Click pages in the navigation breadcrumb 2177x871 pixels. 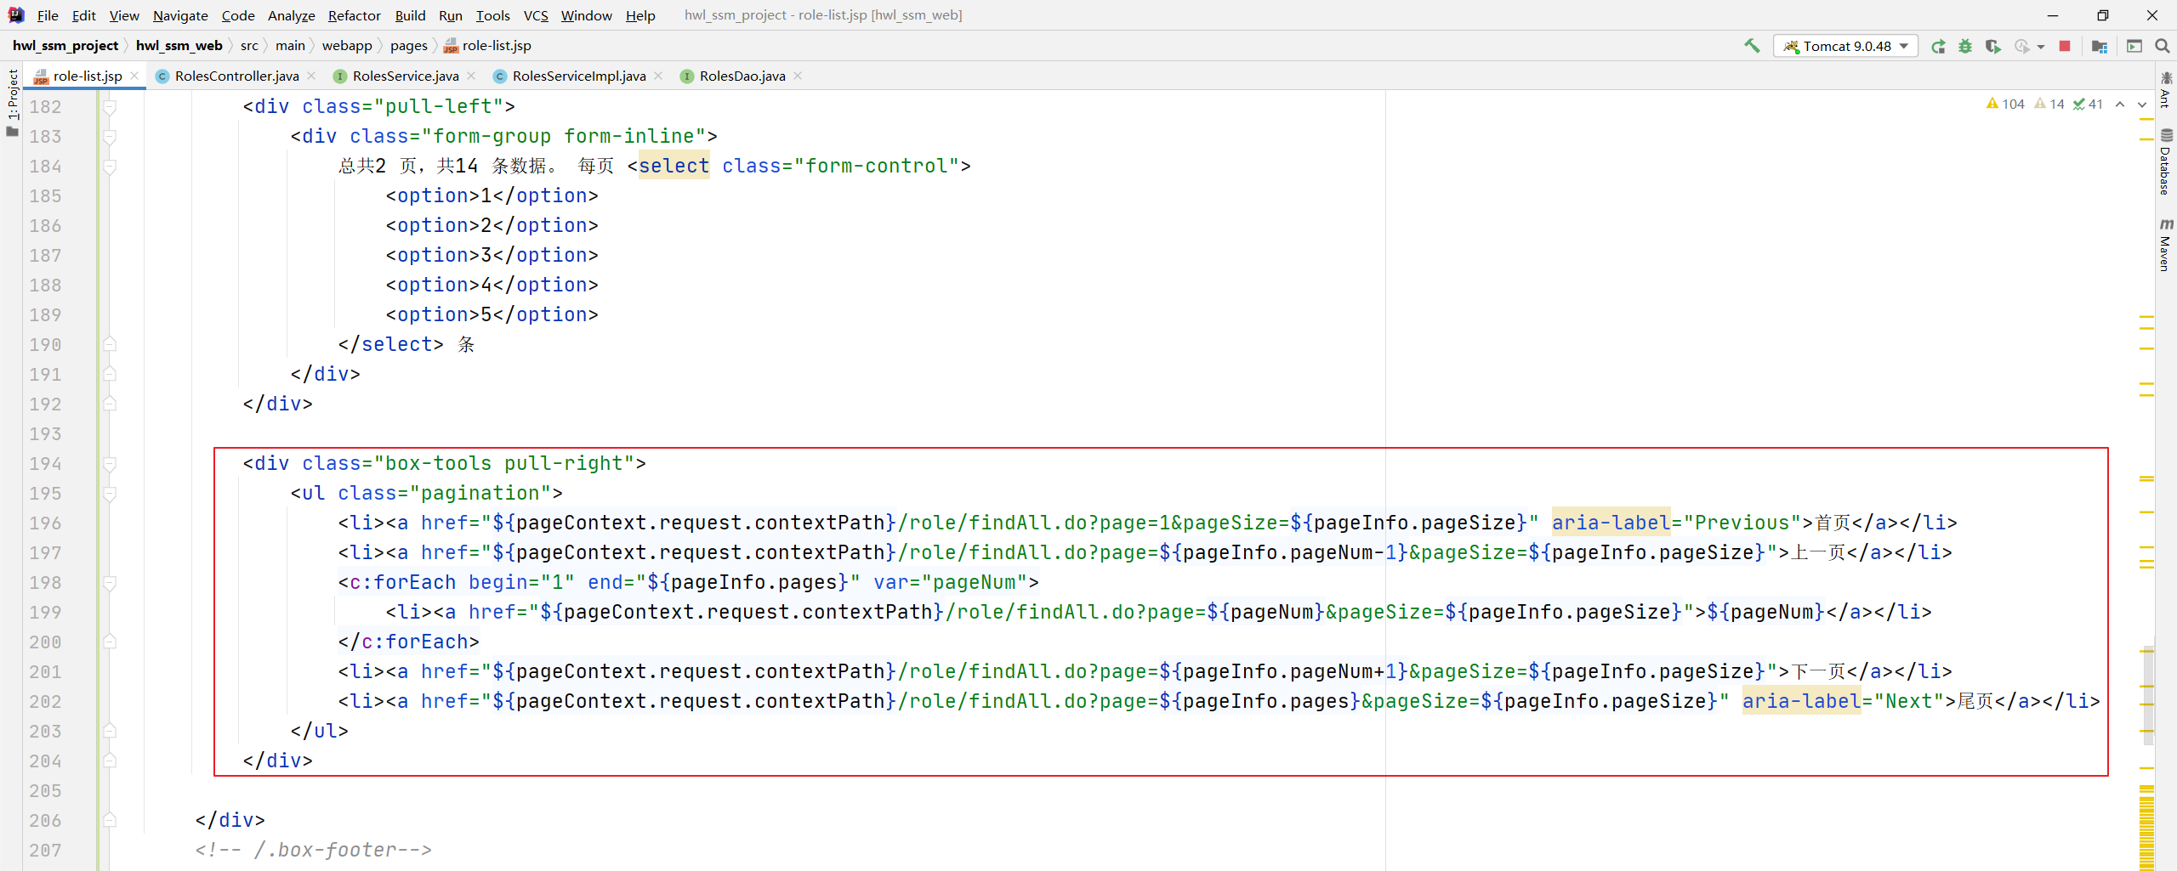(x=409, y=46)
